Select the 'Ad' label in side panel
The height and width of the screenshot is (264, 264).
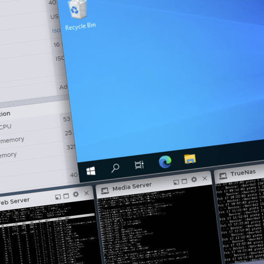click(63, 87)
